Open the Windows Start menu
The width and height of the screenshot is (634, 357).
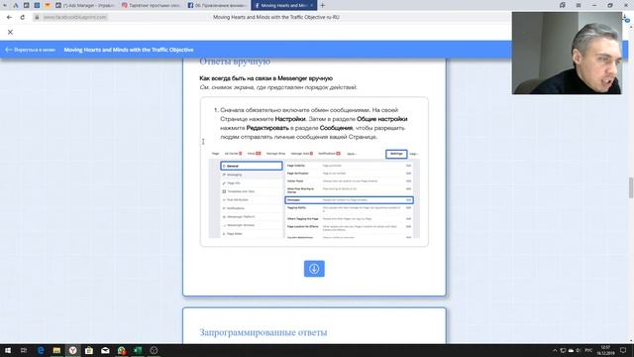8,350
